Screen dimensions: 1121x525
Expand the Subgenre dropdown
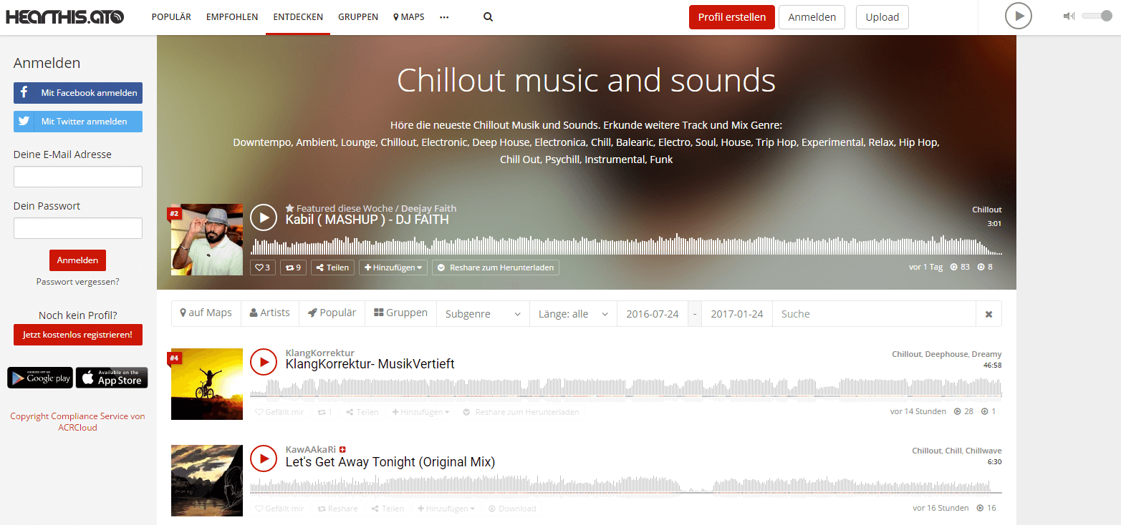(x=483, y=314)
